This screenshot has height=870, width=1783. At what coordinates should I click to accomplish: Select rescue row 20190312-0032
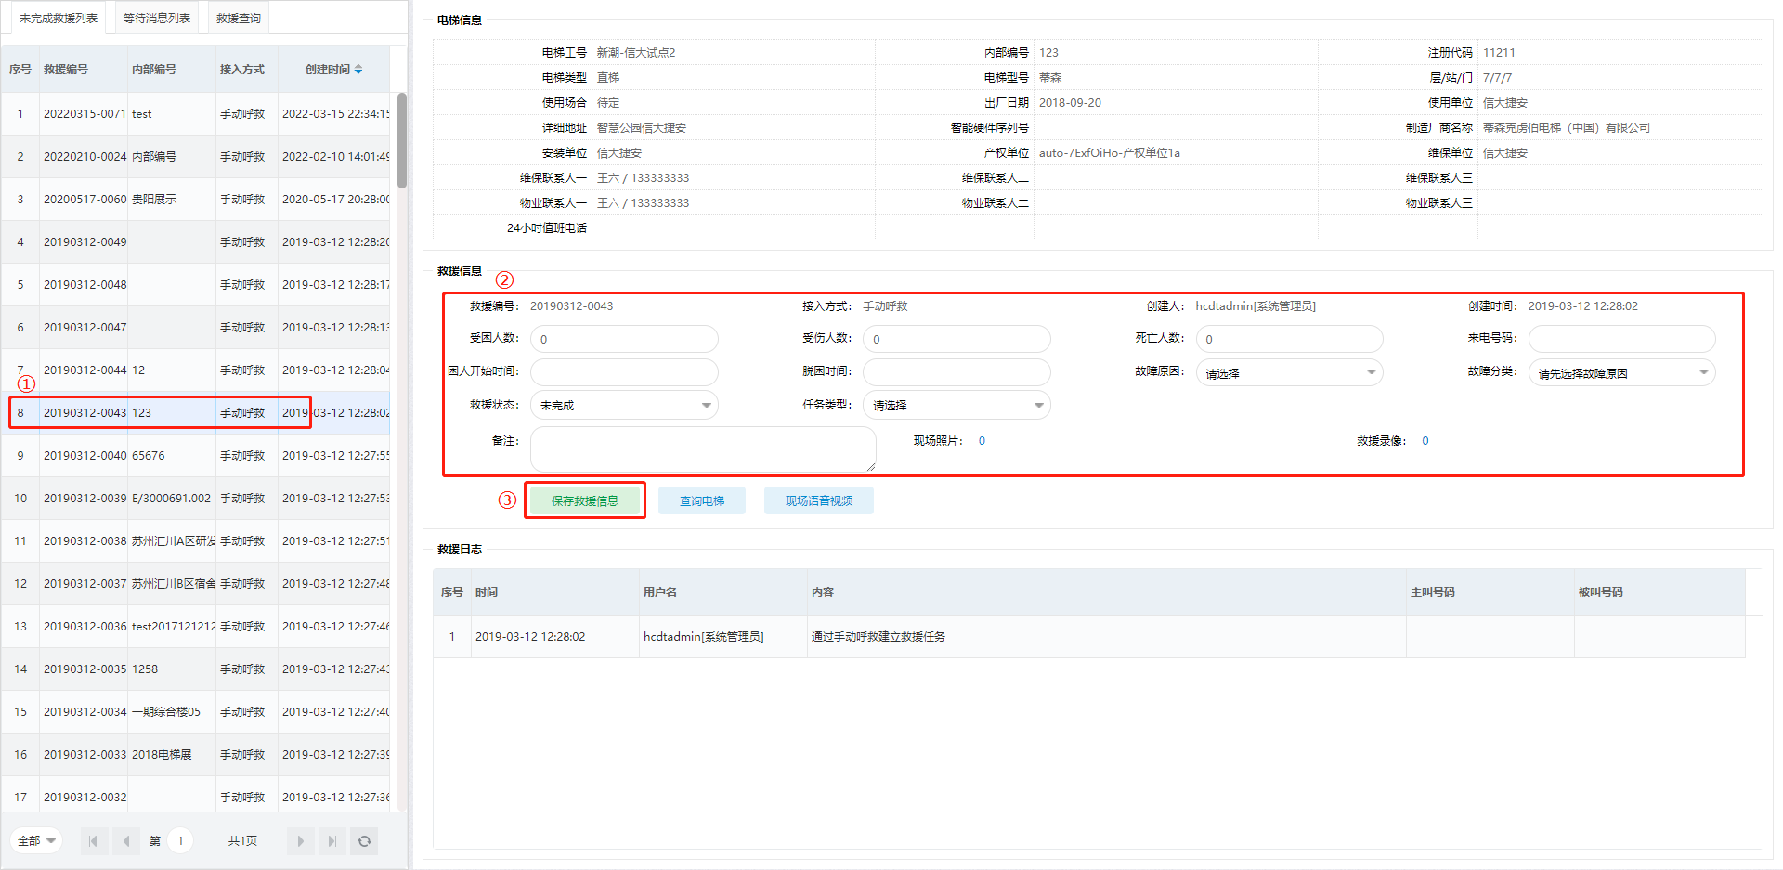click(196, 797)
